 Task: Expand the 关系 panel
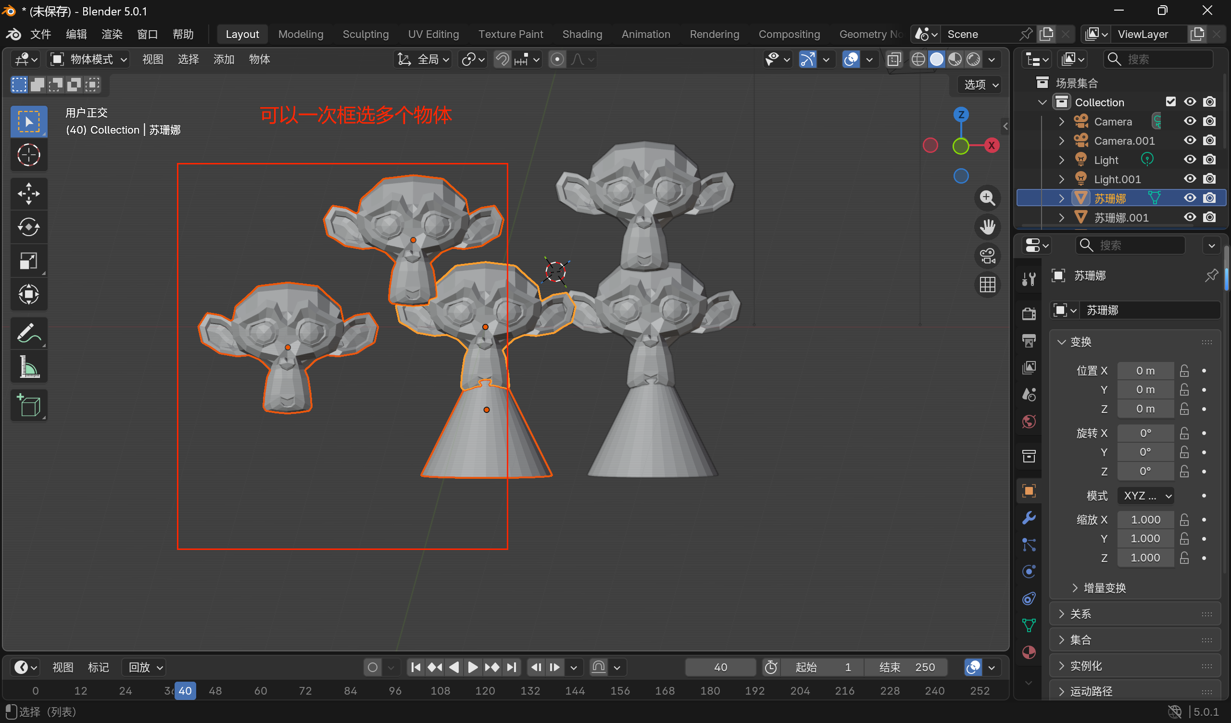(1080, 613)
